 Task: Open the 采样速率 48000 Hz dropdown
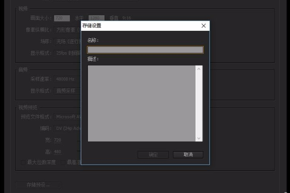coord(68,79)
